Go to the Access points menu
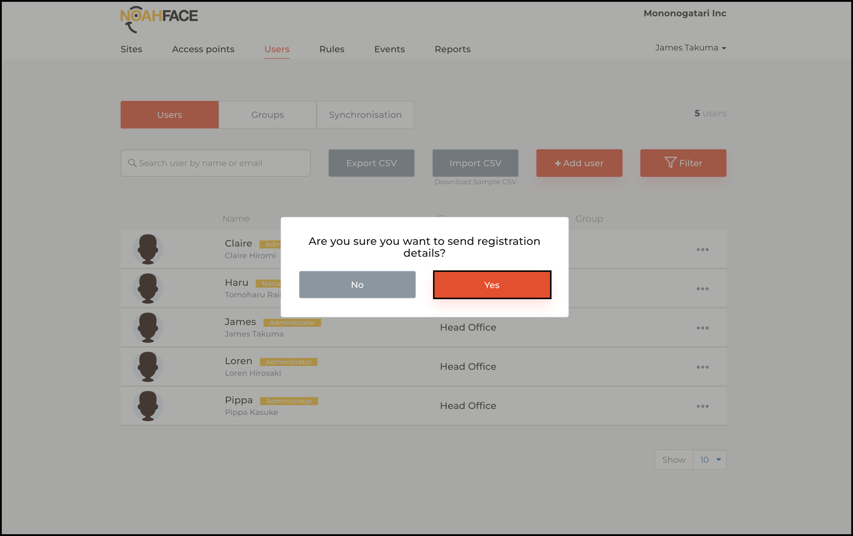 [203, 49]
